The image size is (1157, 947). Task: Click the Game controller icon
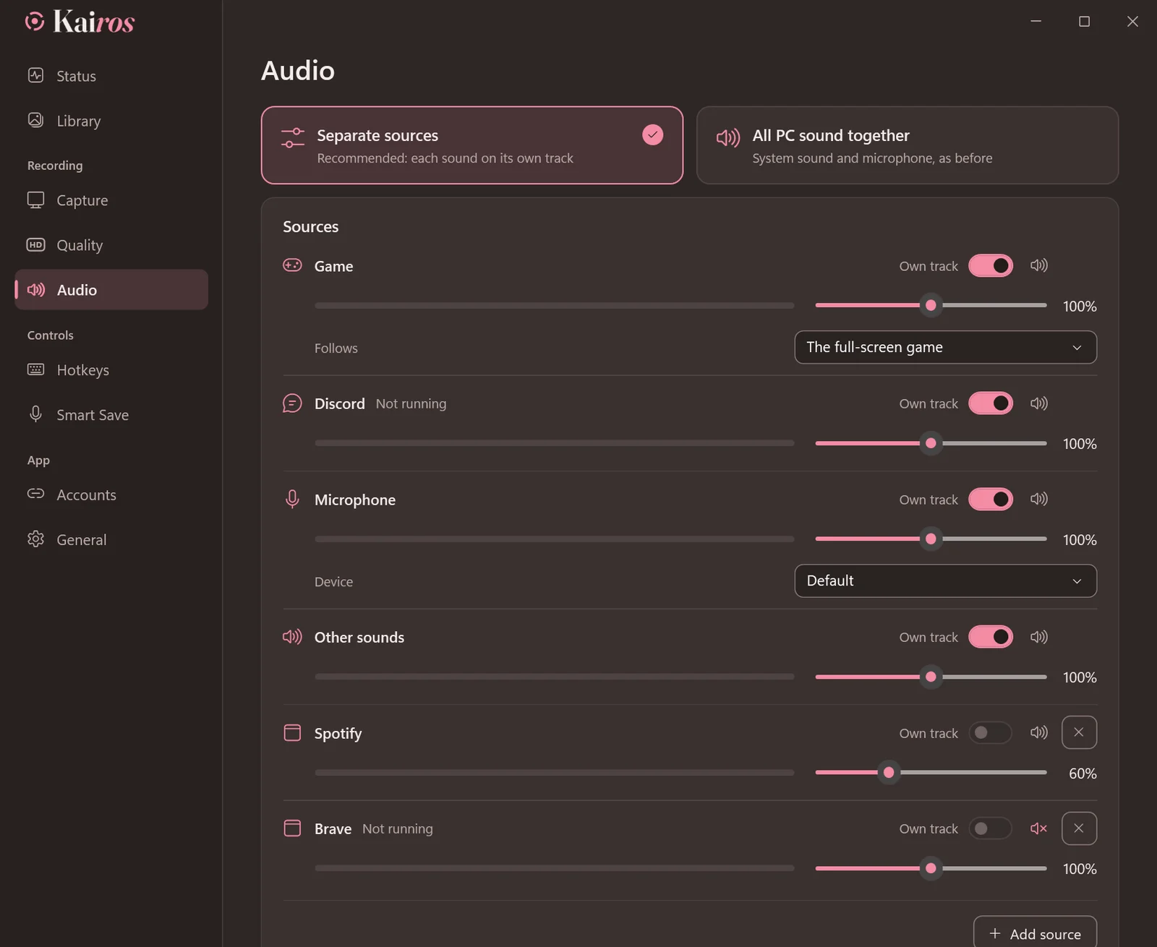tap(292, 265)
